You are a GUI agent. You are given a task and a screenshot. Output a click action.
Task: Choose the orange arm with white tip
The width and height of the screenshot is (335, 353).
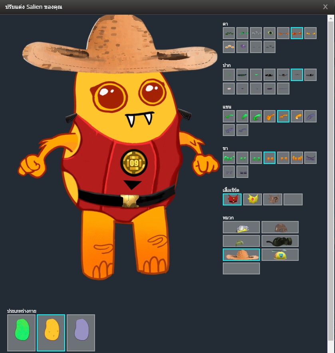tap(297, 116)
